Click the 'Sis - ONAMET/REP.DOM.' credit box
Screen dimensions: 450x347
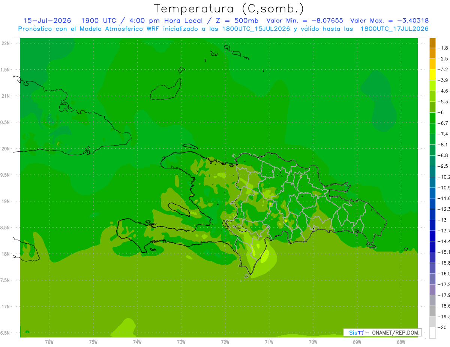pos(382,332)
